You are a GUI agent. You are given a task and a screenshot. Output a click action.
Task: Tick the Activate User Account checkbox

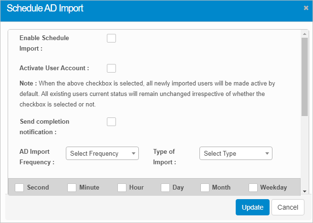[111, 68]
